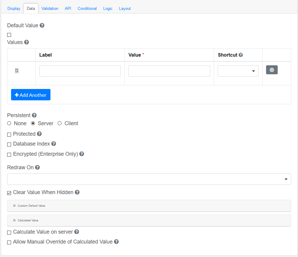Uncheck Clear Value When Hidden

pos(9,193)
